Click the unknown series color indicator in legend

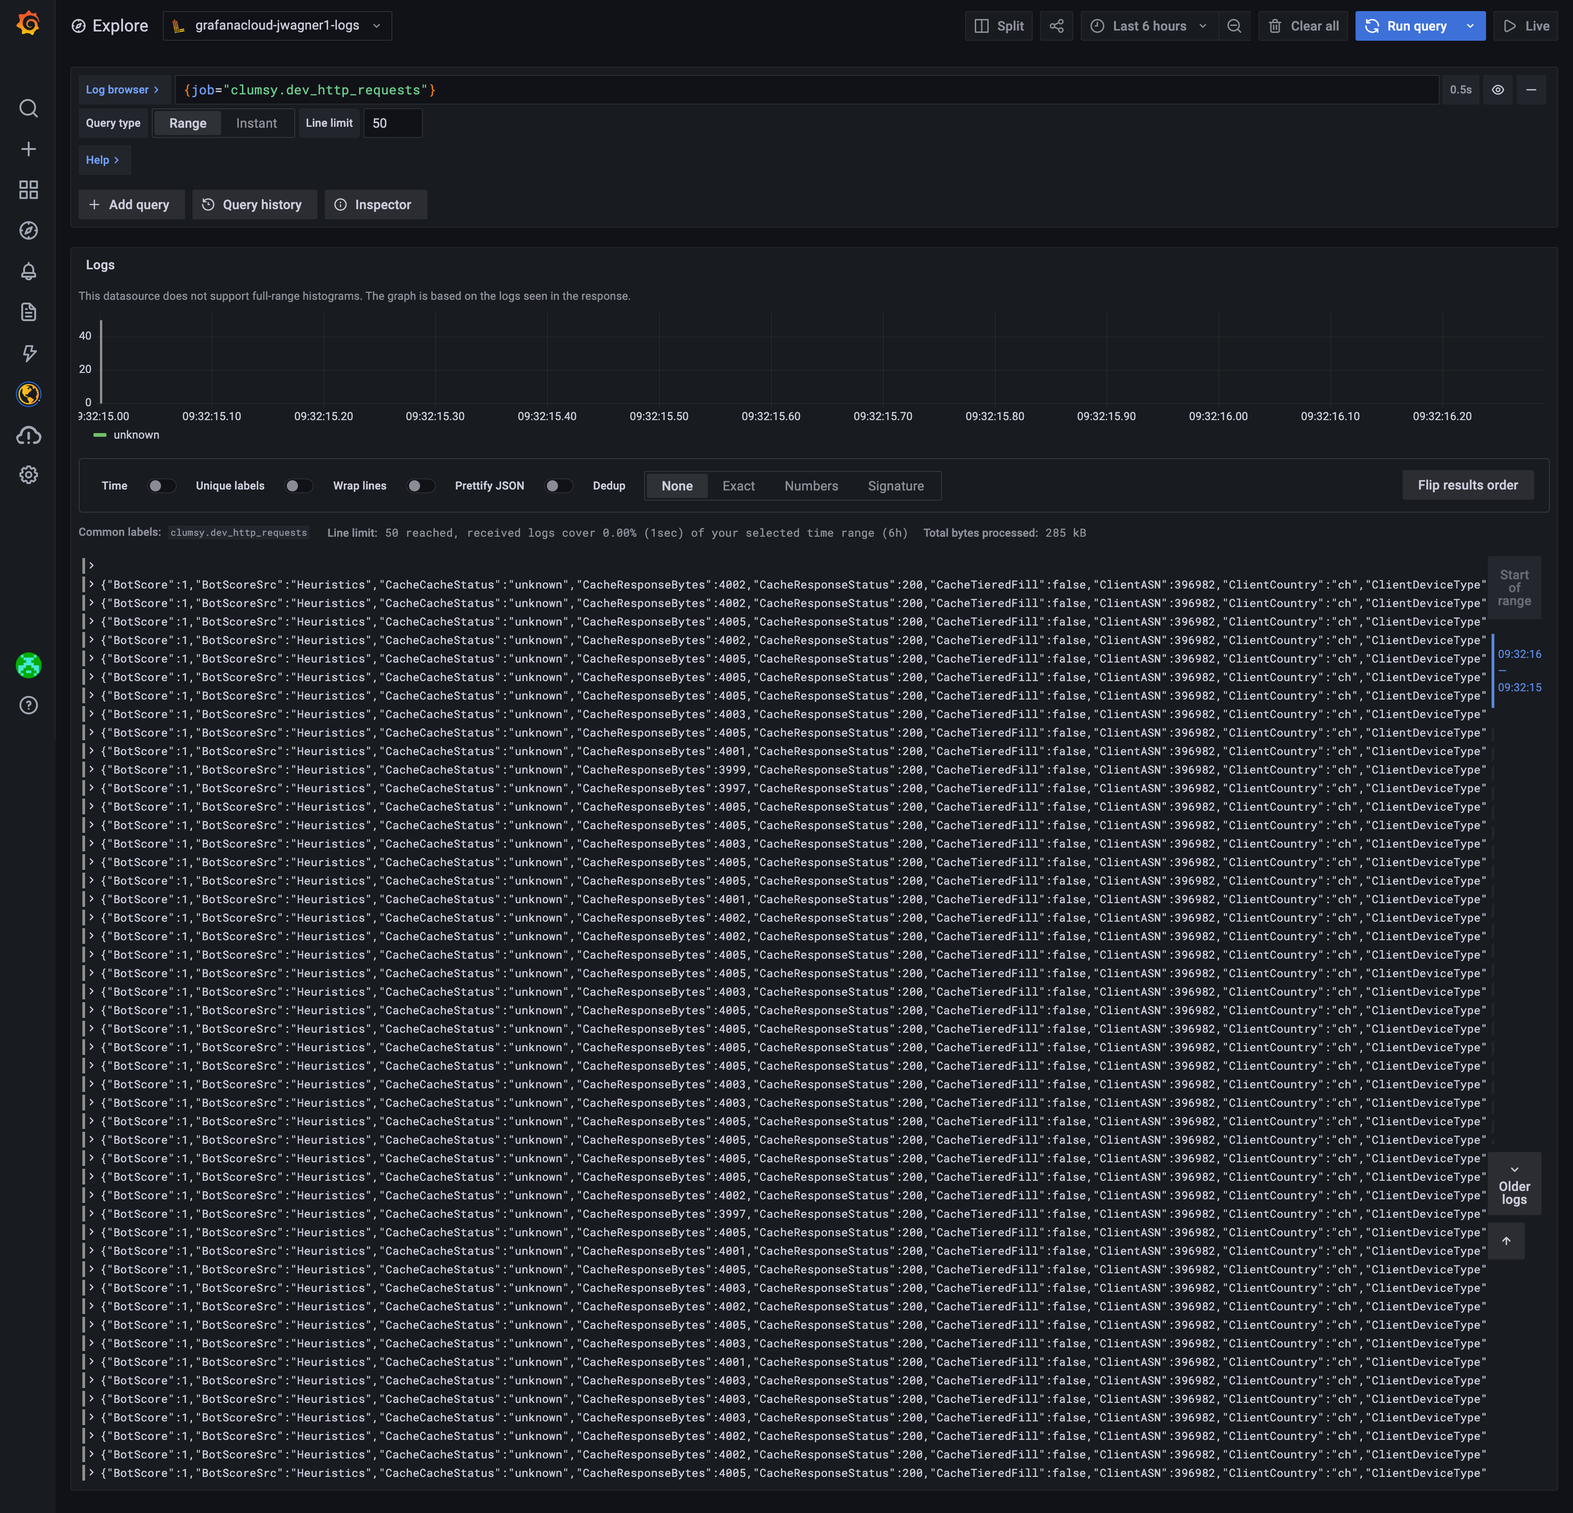point(100,434)
